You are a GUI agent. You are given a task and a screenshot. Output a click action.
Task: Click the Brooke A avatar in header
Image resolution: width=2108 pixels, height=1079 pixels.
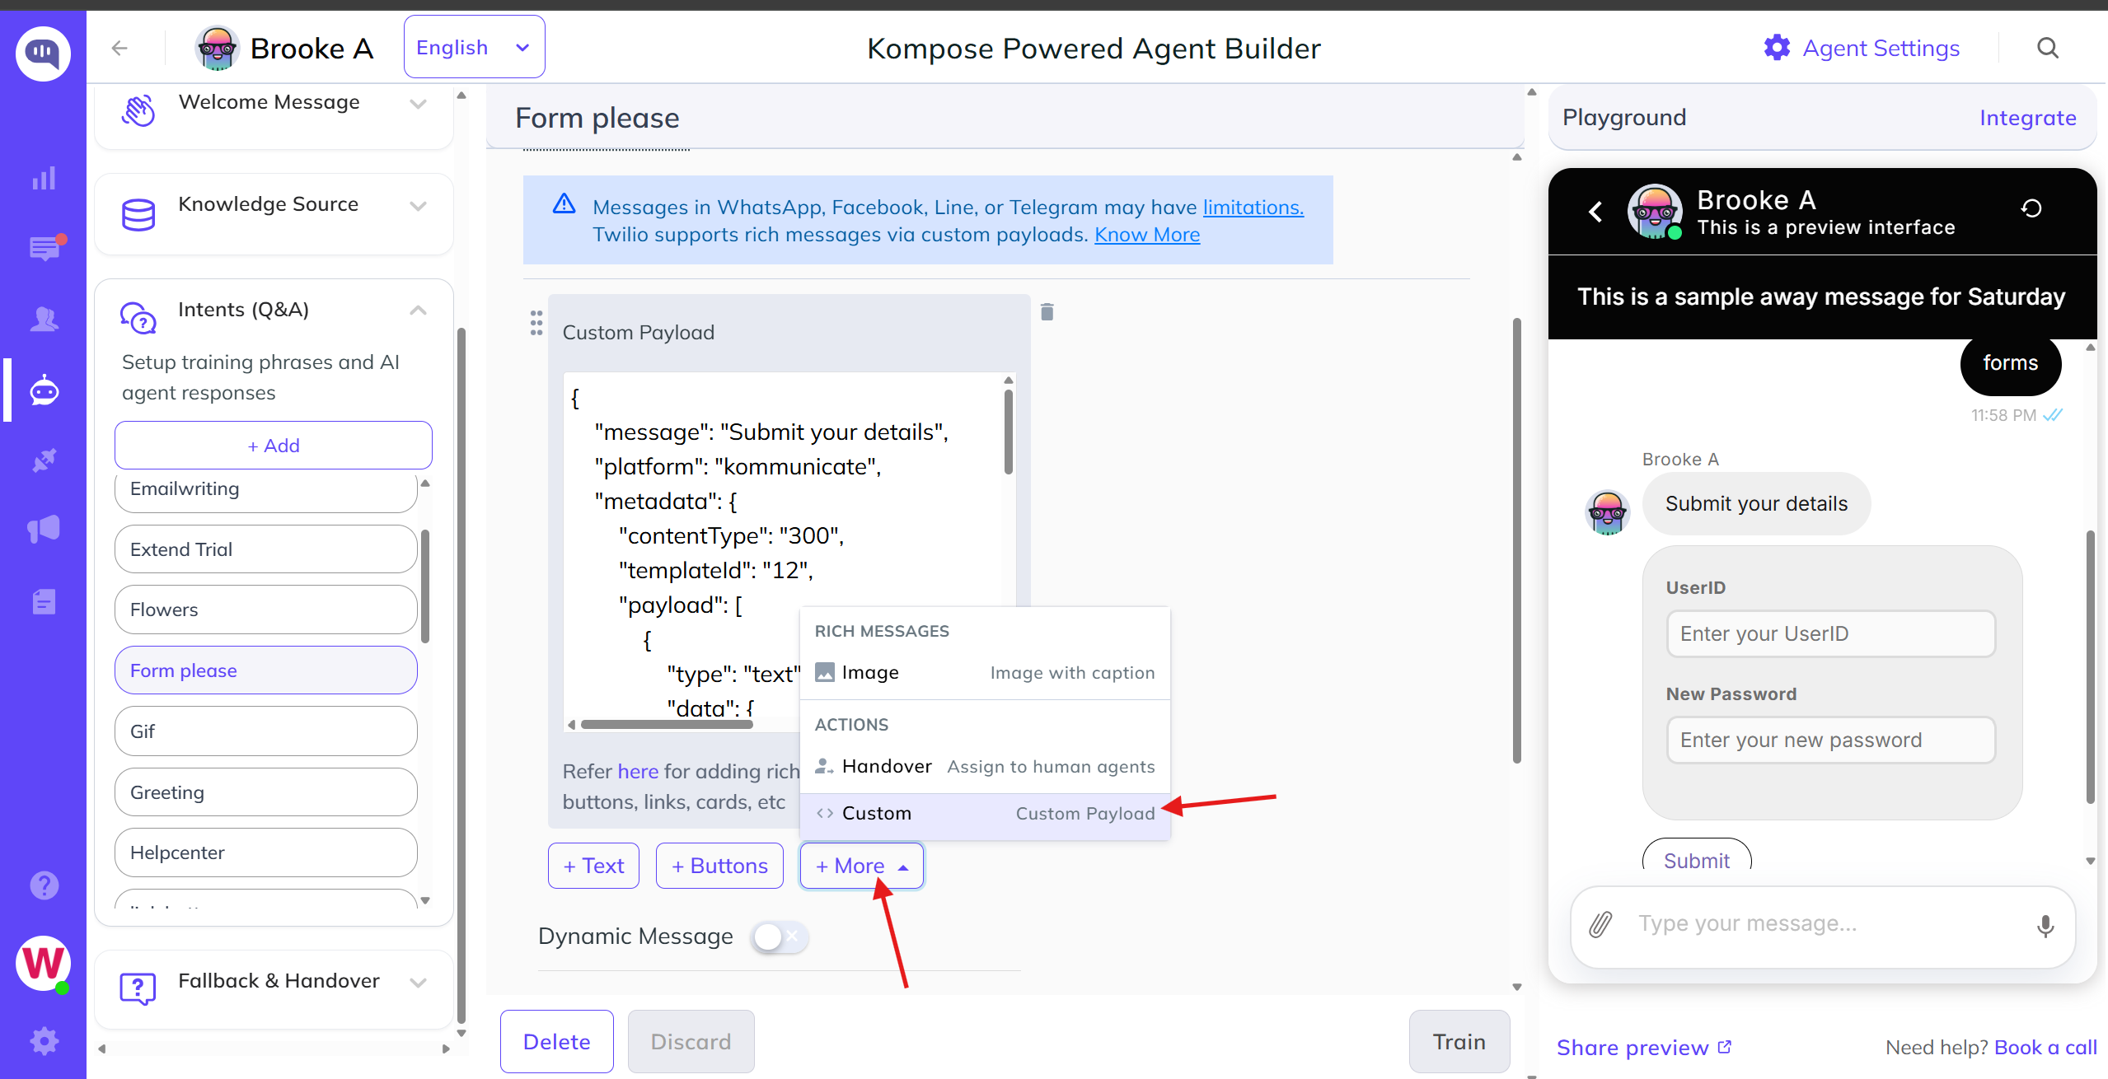pyautogui.click(x=217, y=48)
